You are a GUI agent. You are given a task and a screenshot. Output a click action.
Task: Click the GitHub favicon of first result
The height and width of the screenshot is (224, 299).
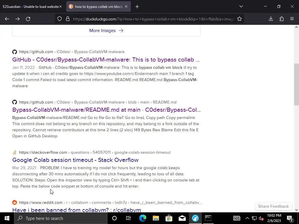click(15, 52)
